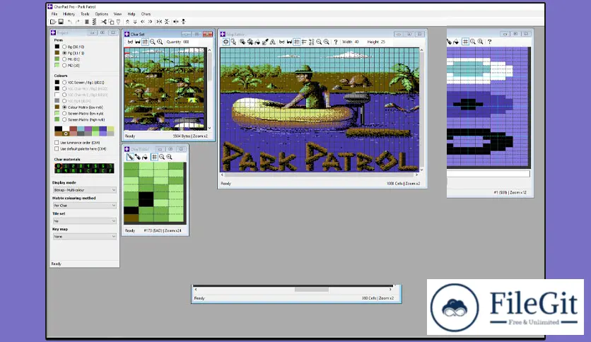Screen dimensions: 591x342
Task: Select the pencil tool in Char Editor window
Action: point(130,157)
